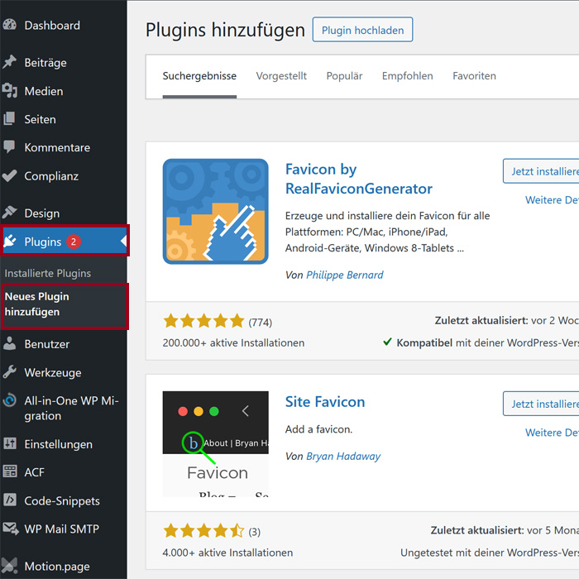
Task: Click the '4.000+ aktive Installationen' text
Action: (227, 553)
